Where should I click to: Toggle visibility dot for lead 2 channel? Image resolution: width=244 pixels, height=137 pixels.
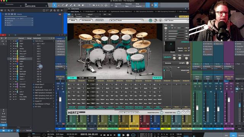click(14, 66)
